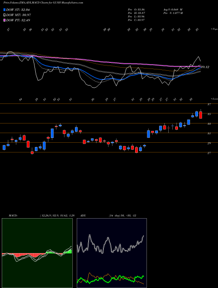Click the 33 price axis label
218x288 pixels.
209,124
